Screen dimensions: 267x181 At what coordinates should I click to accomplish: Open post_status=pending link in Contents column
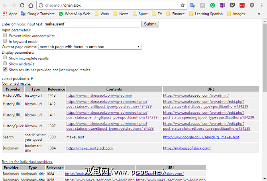click(112, 115)
